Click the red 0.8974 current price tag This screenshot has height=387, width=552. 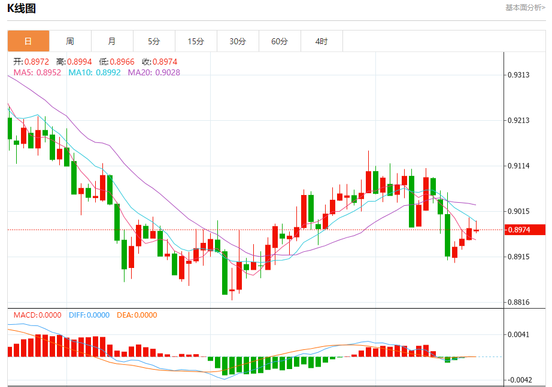525,230
